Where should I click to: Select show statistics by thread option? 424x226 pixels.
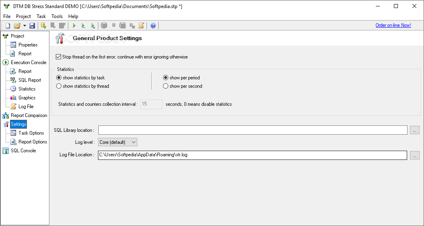(82, 86)
